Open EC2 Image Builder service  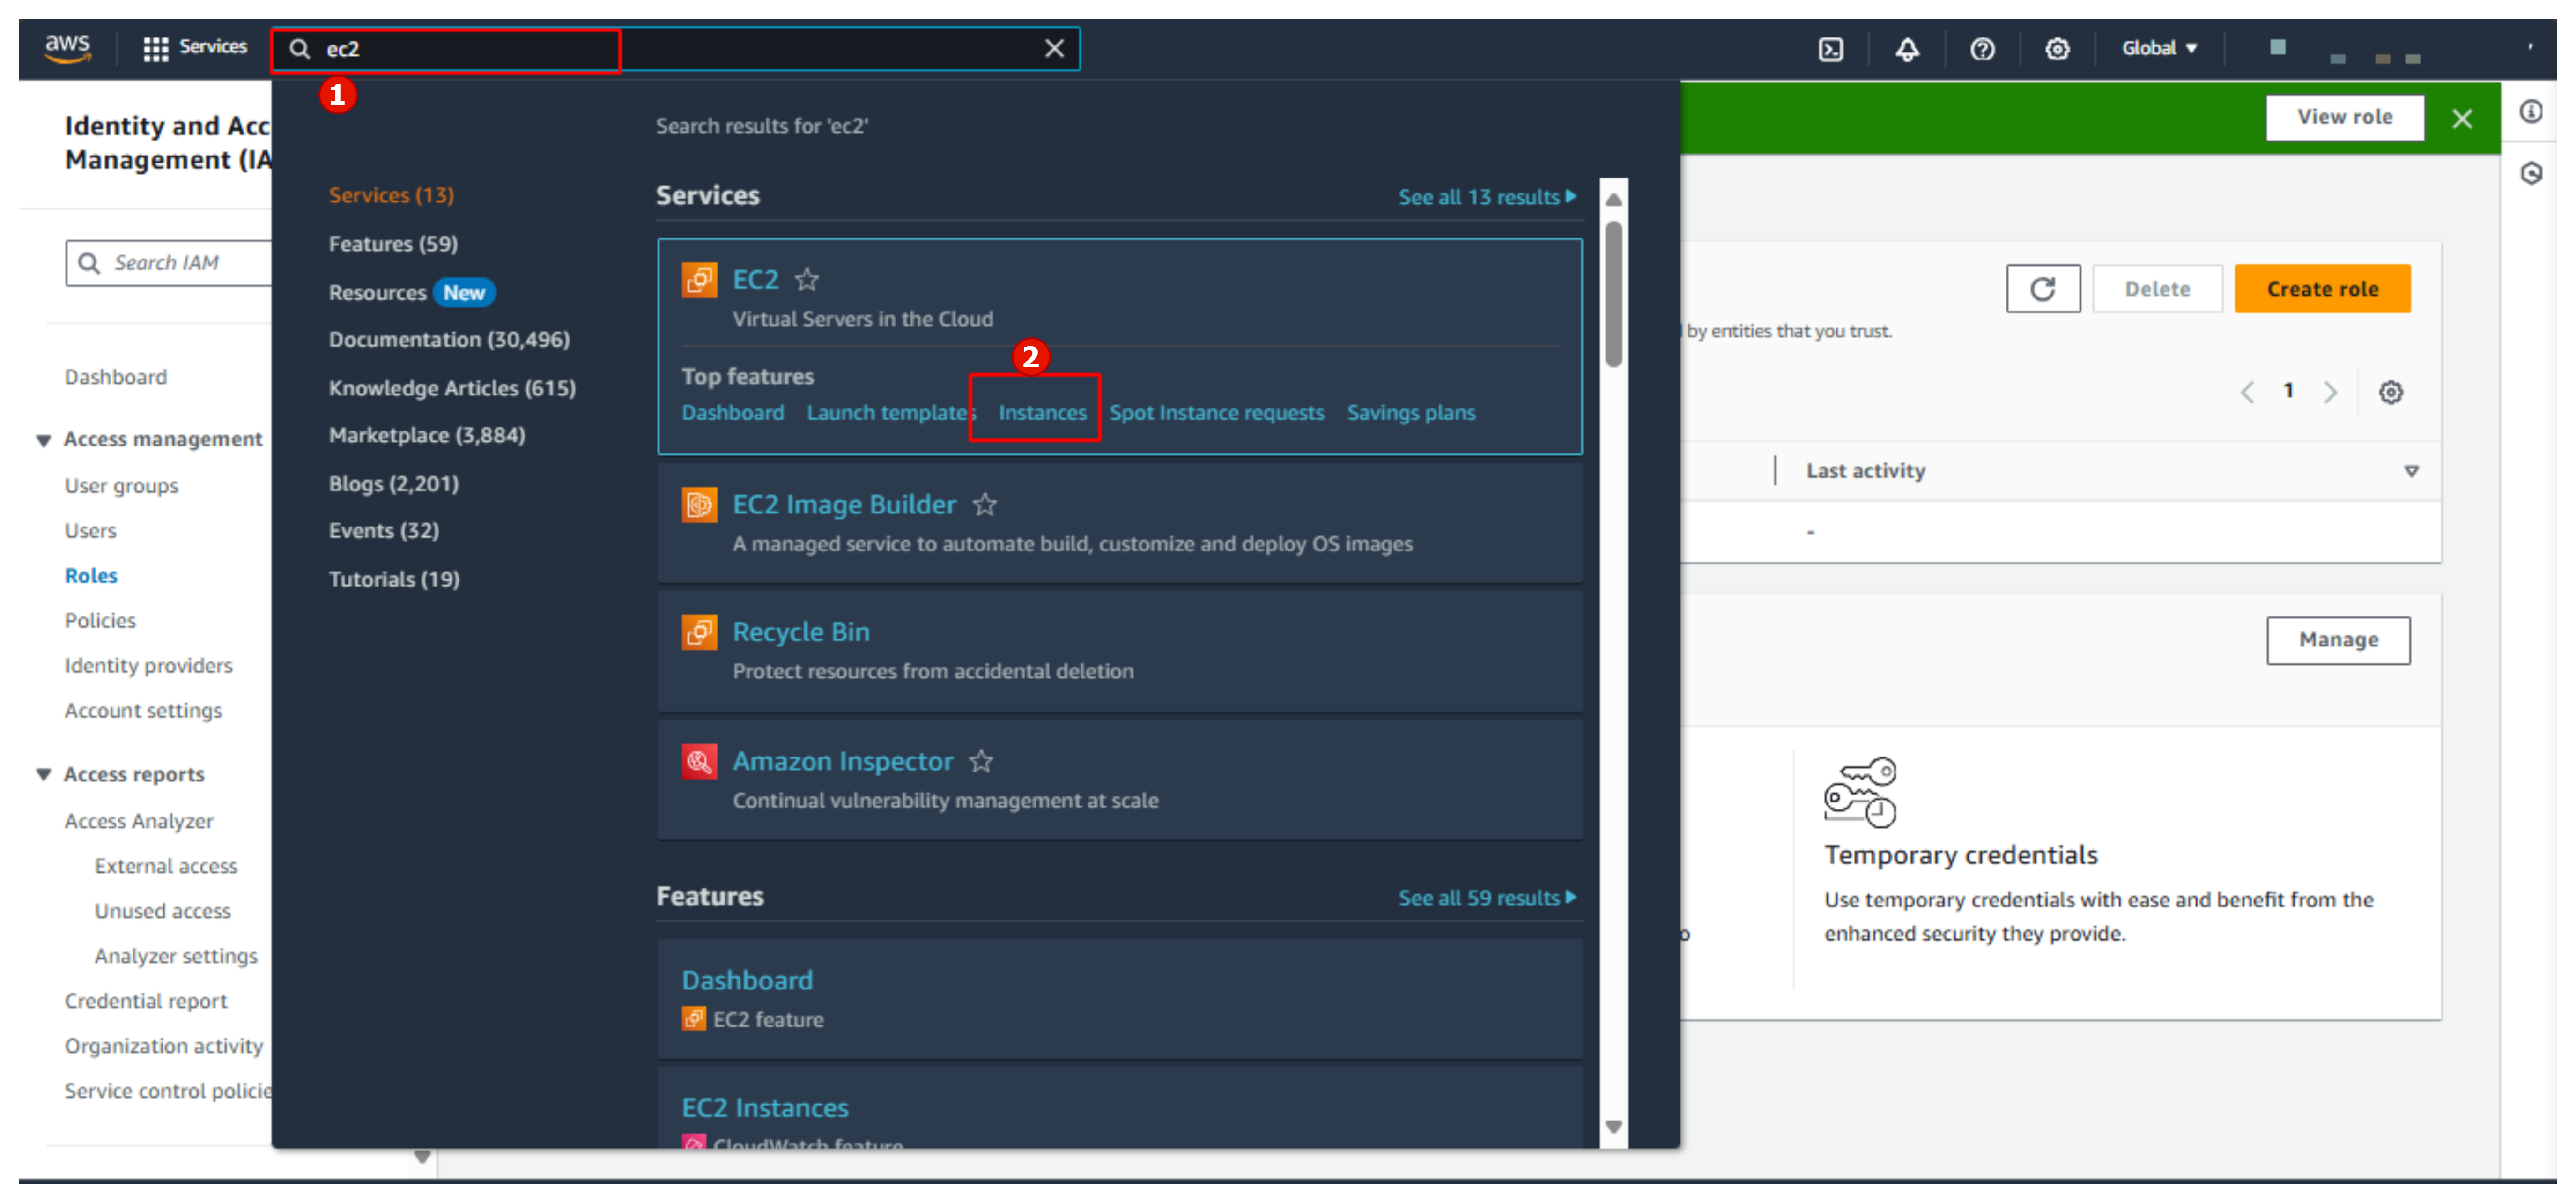pos(844,505)
